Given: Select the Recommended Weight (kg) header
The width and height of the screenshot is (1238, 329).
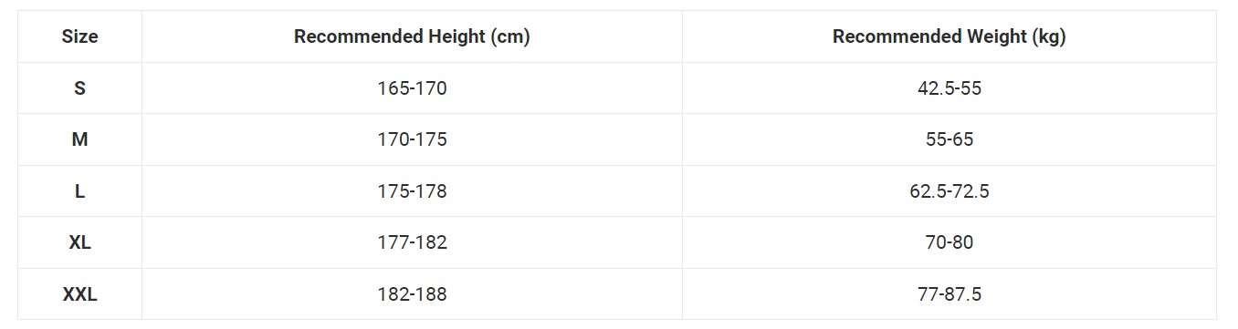Looking at the screenshot, I should tap(949, 36).
